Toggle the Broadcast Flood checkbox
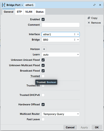This screenshot has width=104, height=131. (x=43, y=71)
